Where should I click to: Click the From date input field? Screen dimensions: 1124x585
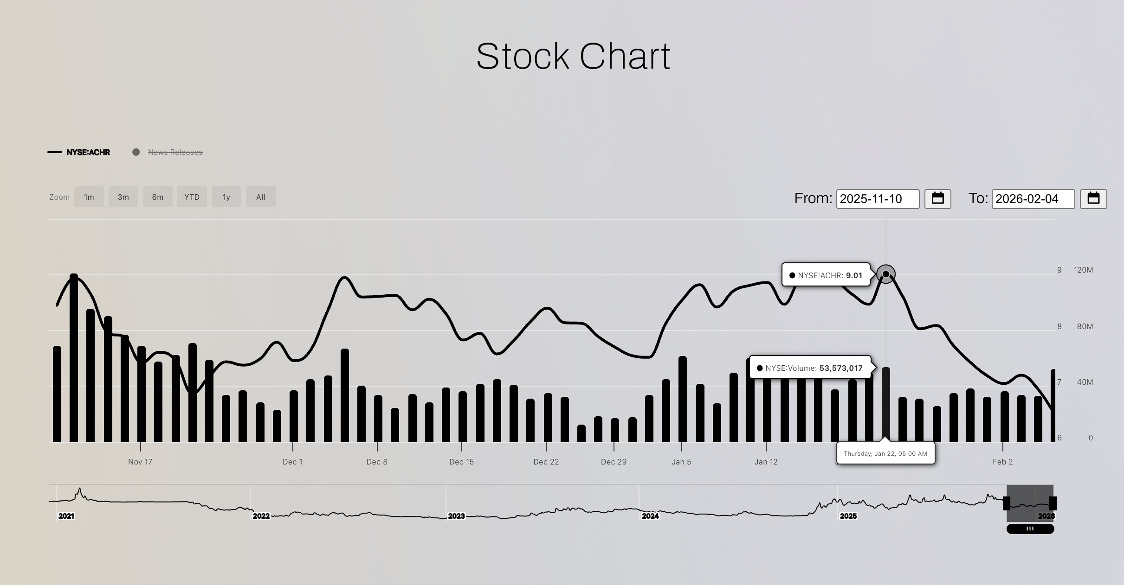point(877,199)
